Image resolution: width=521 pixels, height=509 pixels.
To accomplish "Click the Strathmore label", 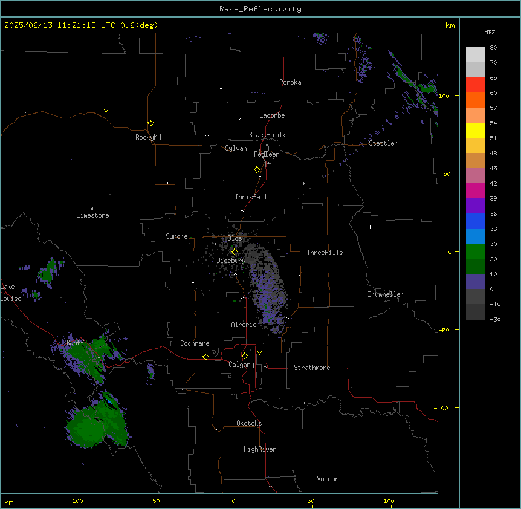I will pyautogui.click(x=312, y=368).
